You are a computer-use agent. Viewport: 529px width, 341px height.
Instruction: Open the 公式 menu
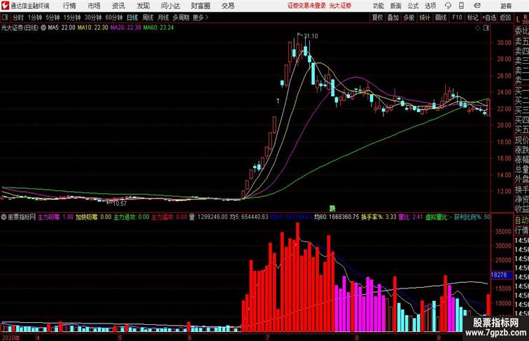(413, 6)
